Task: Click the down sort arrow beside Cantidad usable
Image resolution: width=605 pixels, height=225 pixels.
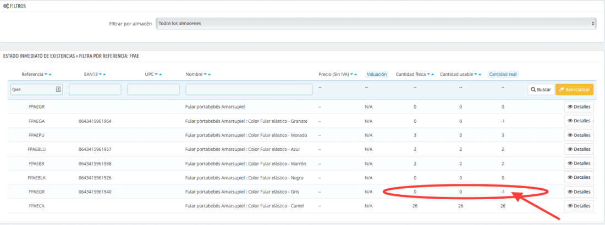Action: pyautogui.click(x=476, y=74)
